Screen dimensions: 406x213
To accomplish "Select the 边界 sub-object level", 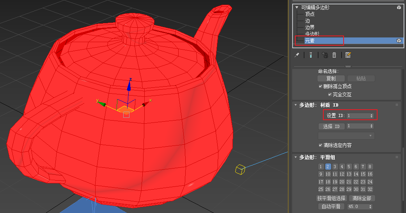I will point(310,27).
